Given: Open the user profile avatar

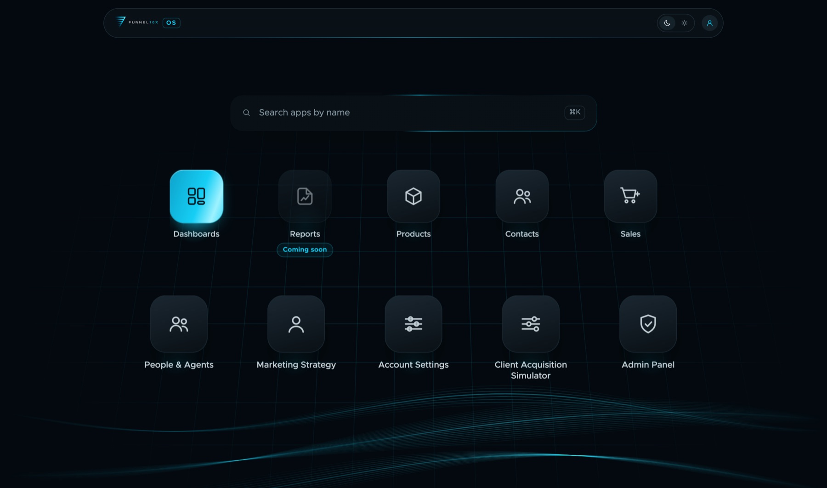Looking at the screenshot, I should 709,23.
